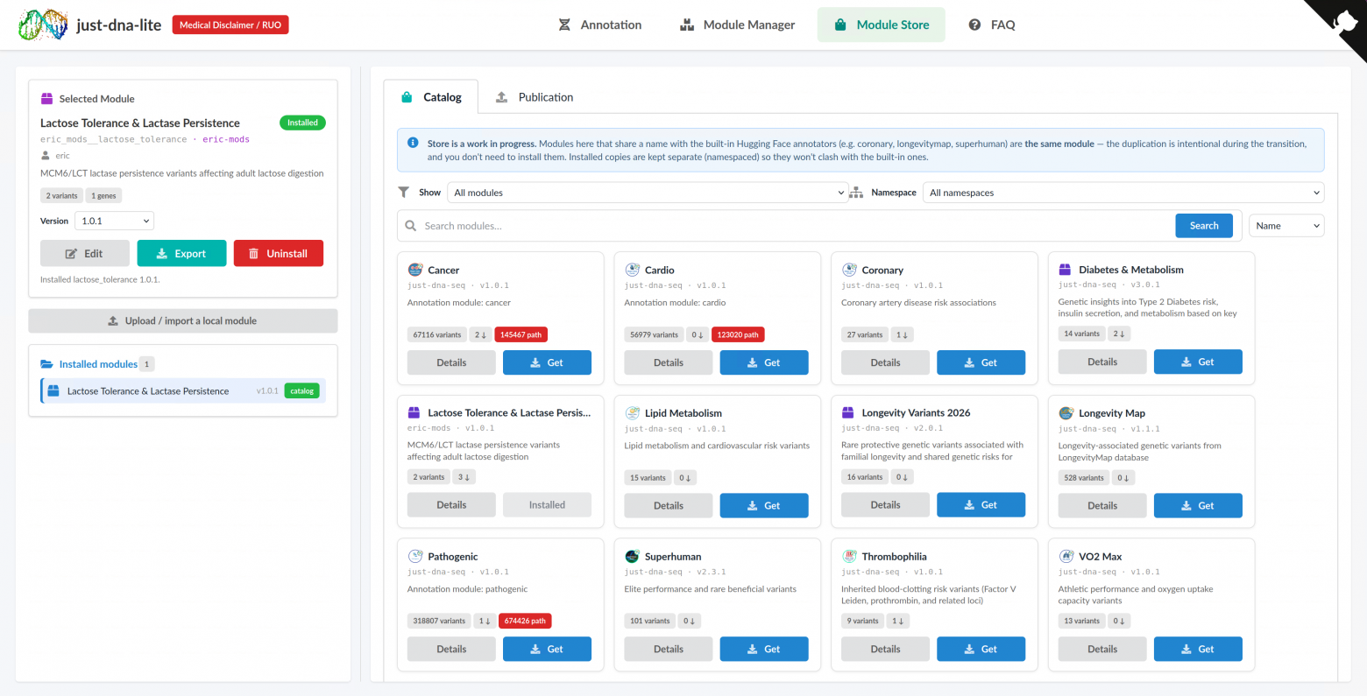Click the 123020 path badge on Cardio

point(738,334)
